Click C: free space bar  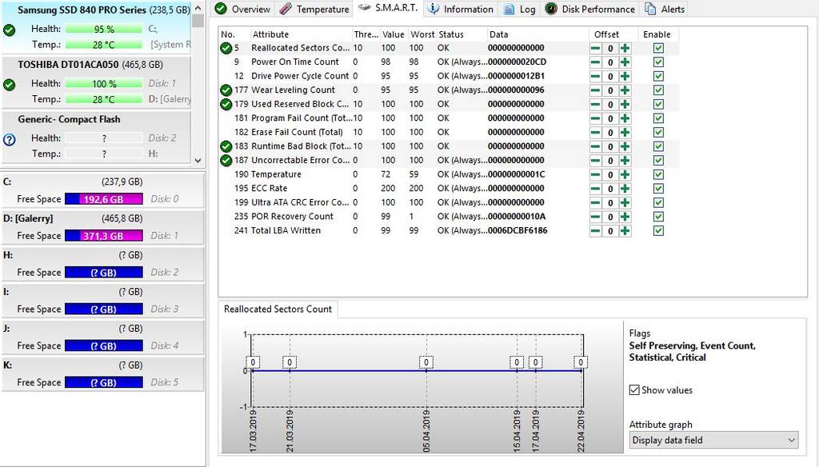tap(104, 199)
